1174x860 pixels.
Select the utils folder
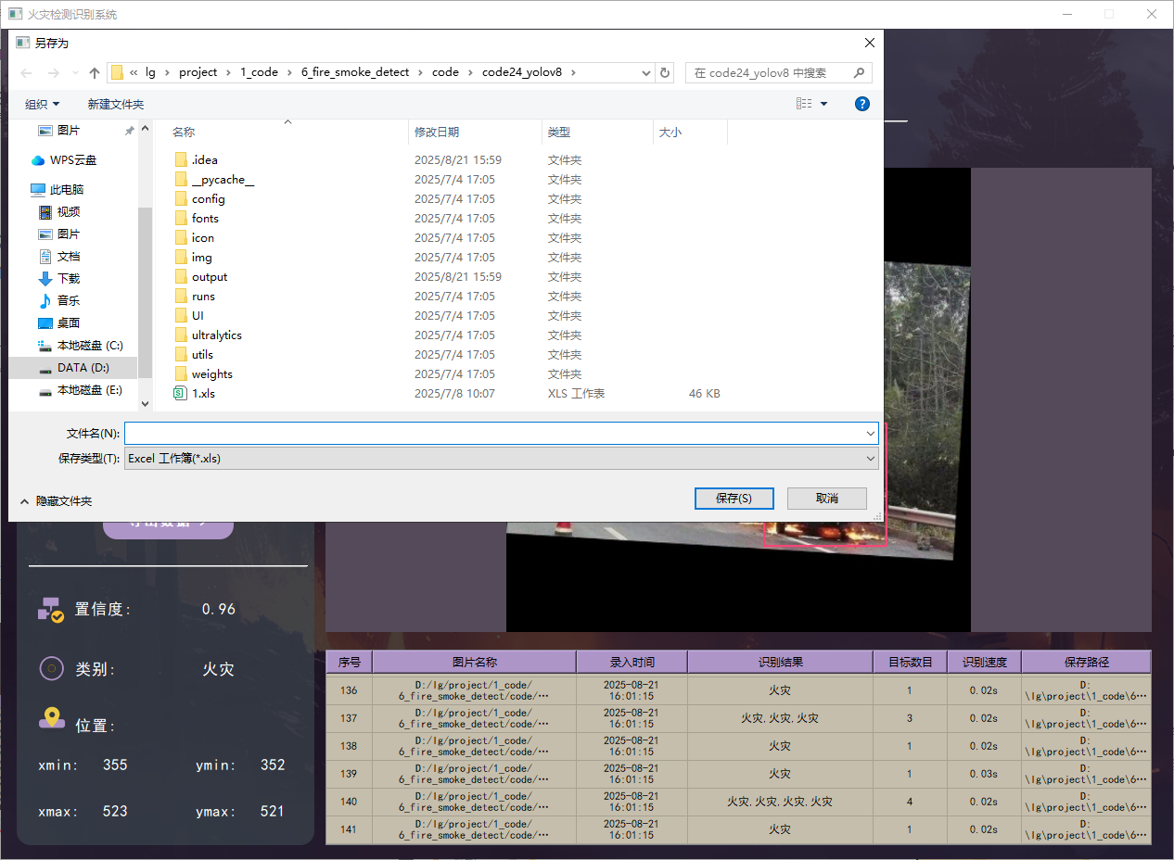(202, 354)
